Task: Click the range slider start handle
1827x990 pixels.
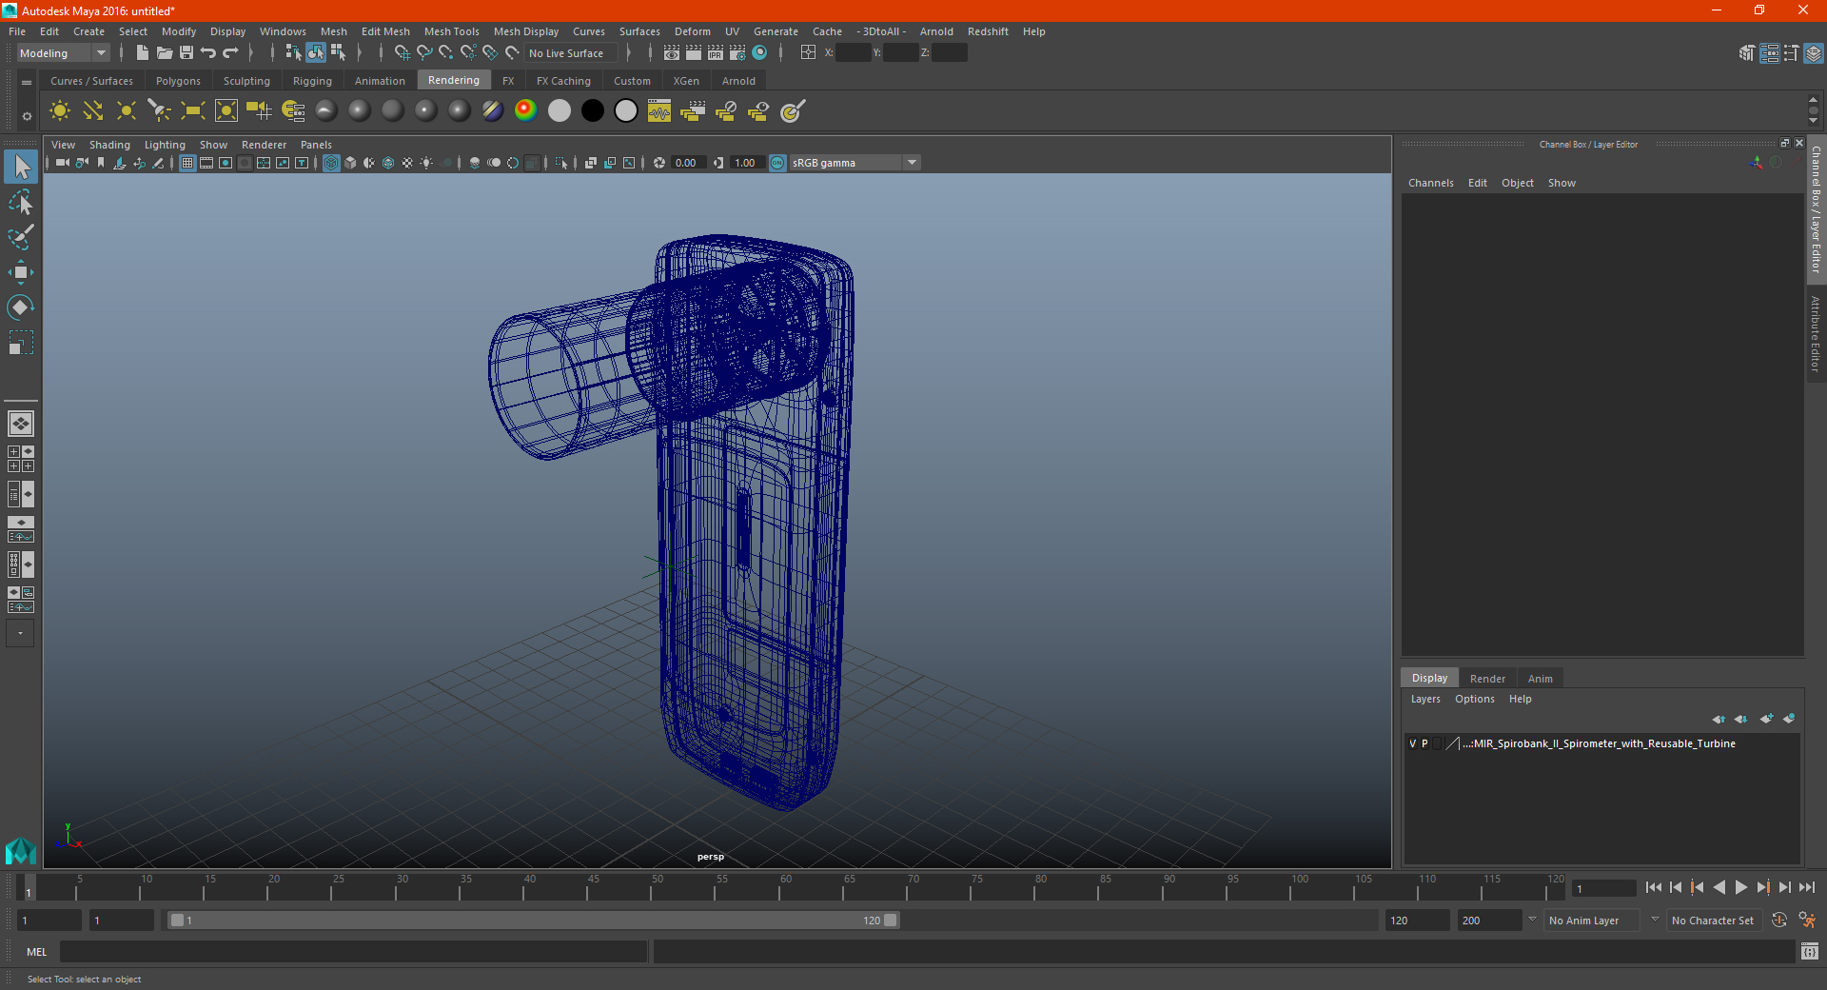Action: click(177, 921)
